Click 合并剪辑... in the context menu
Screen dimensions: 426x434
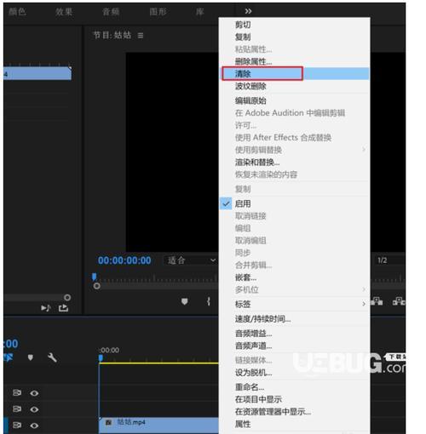(295, 265)
